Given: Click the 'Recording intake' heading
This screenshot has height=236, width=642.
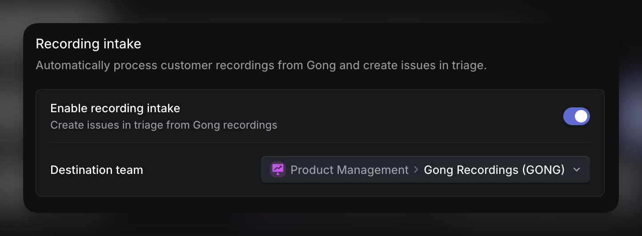Looking at the screenshot, I should click(x=88, y=44).
